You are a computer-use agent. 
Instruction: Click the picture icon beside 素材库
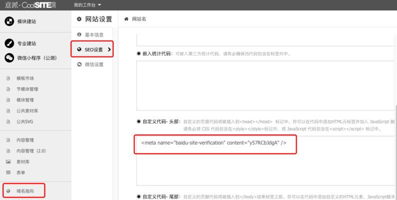pos(8,161)
